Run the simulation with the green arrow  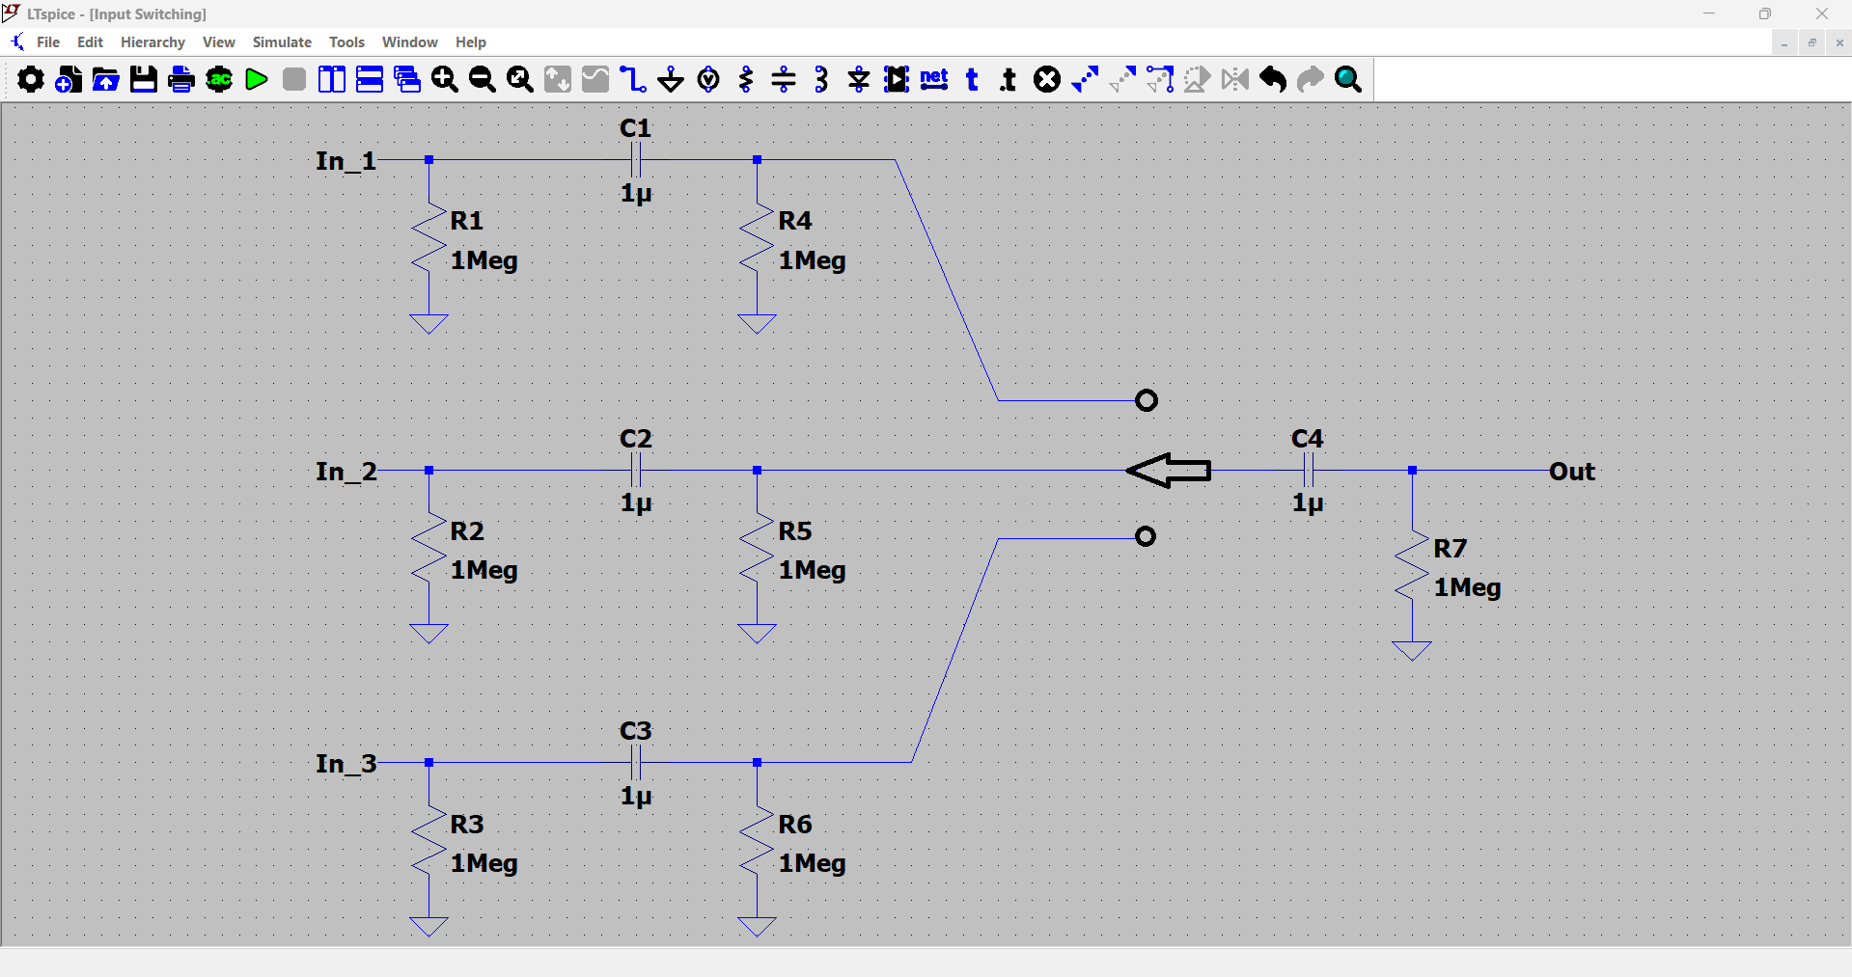pyautogui.click(x=257, y=79)
